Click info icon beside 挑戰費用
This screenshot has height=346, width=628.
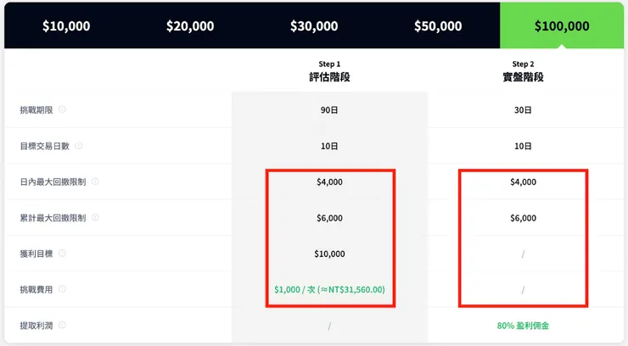pyautogui.click(x=63, y=289)
